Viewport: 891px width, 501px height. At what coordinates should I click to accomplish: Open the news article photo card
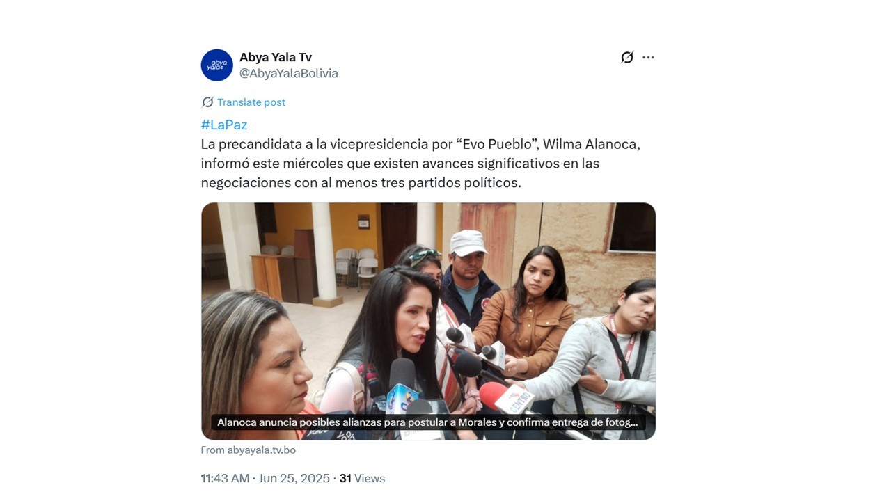pos(428,321)
